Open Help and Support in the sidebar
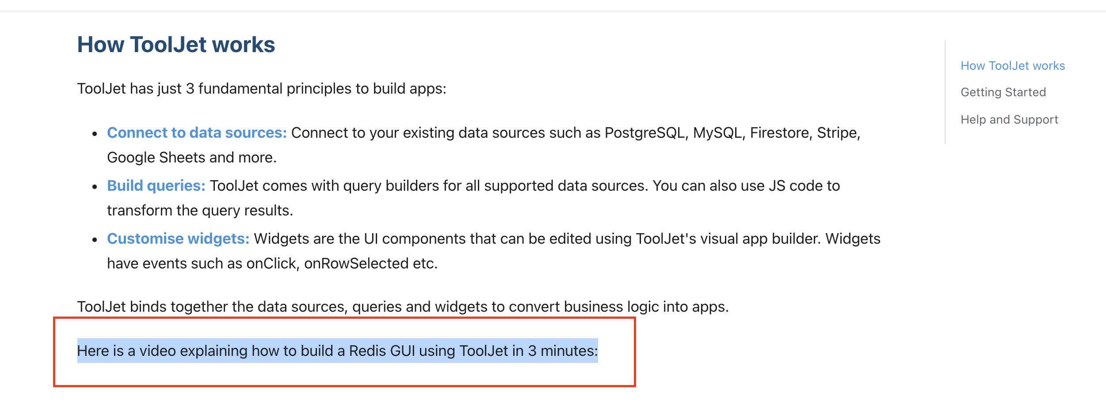 [1009, 119]
